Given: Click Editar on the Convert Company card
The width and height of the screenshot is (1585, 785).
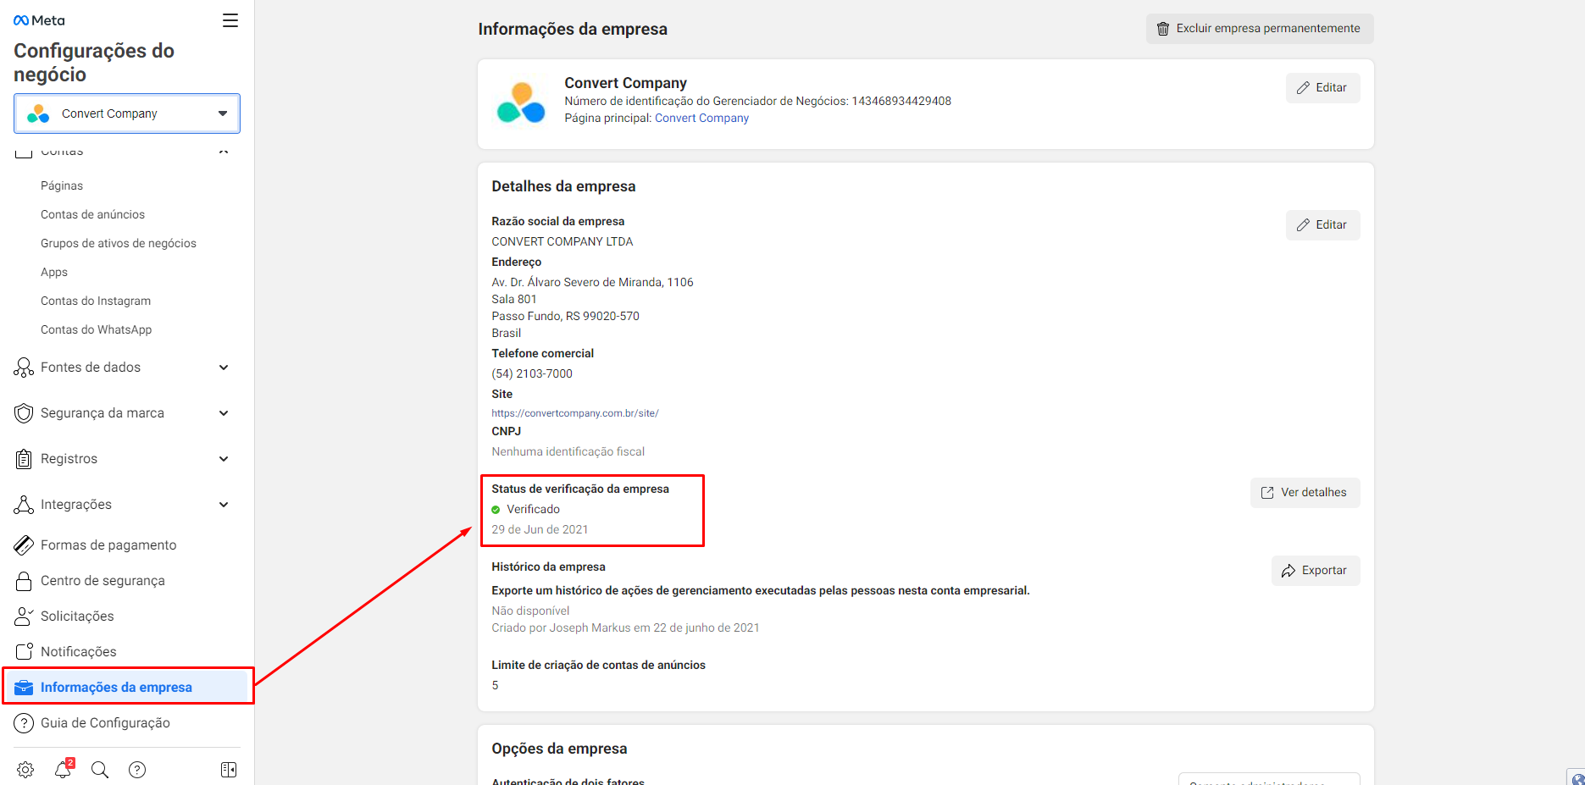Looking at the screenshot, I should [x=1322, y=88].
